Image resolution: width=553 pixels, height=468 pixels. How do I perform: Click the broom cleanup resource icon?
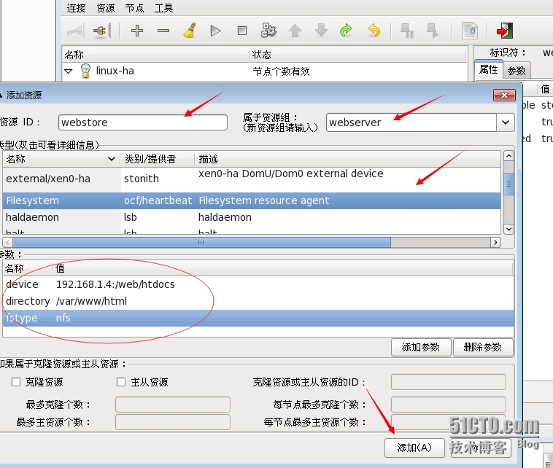point(190,31)
